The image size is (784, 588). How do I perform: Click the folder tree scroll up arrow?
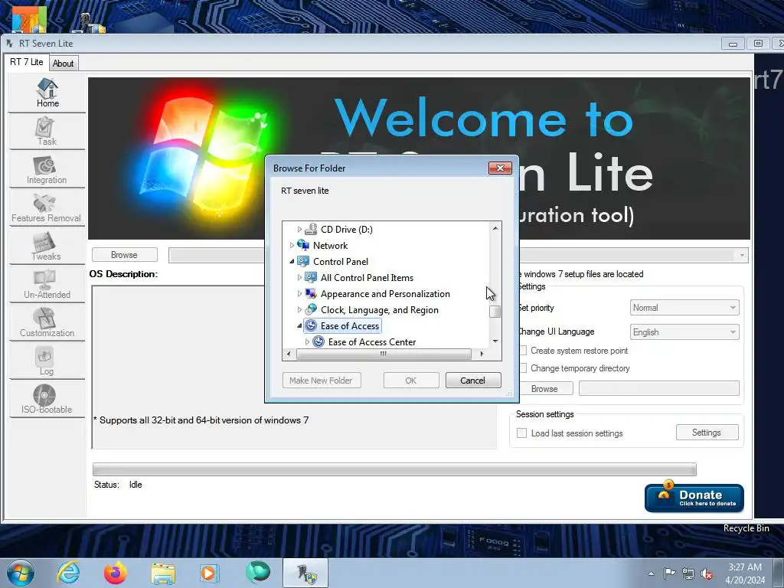click(495, 228)
